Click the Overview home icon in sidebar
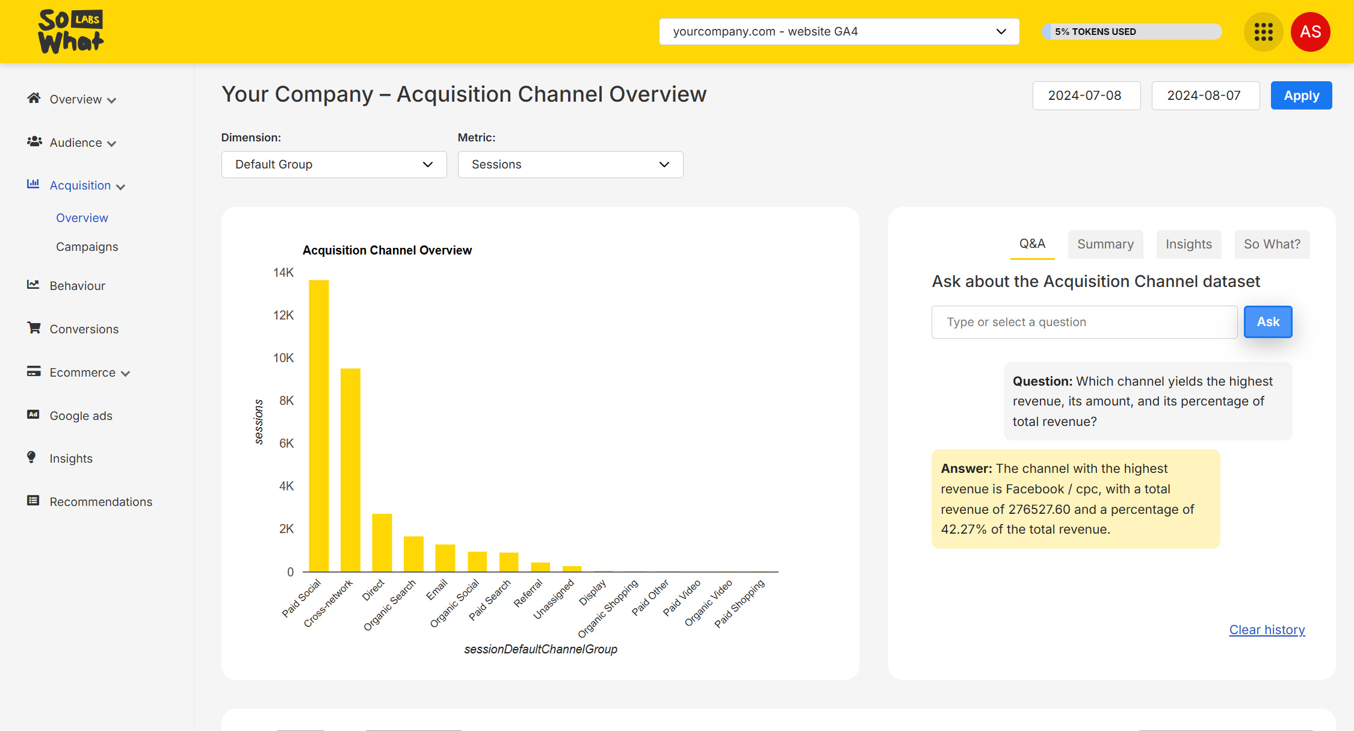Viewport: 1354px width, 731px height. [34, 98]
